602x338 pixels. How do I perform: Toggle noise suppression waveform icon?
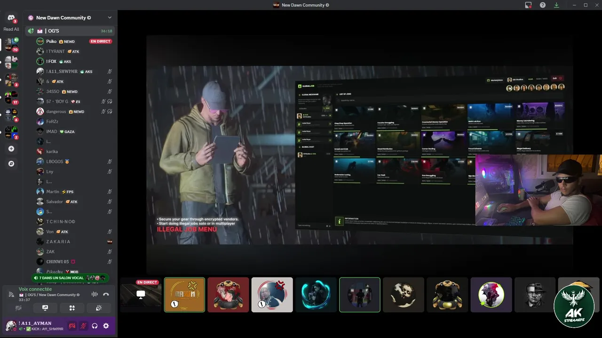(95, 294)
